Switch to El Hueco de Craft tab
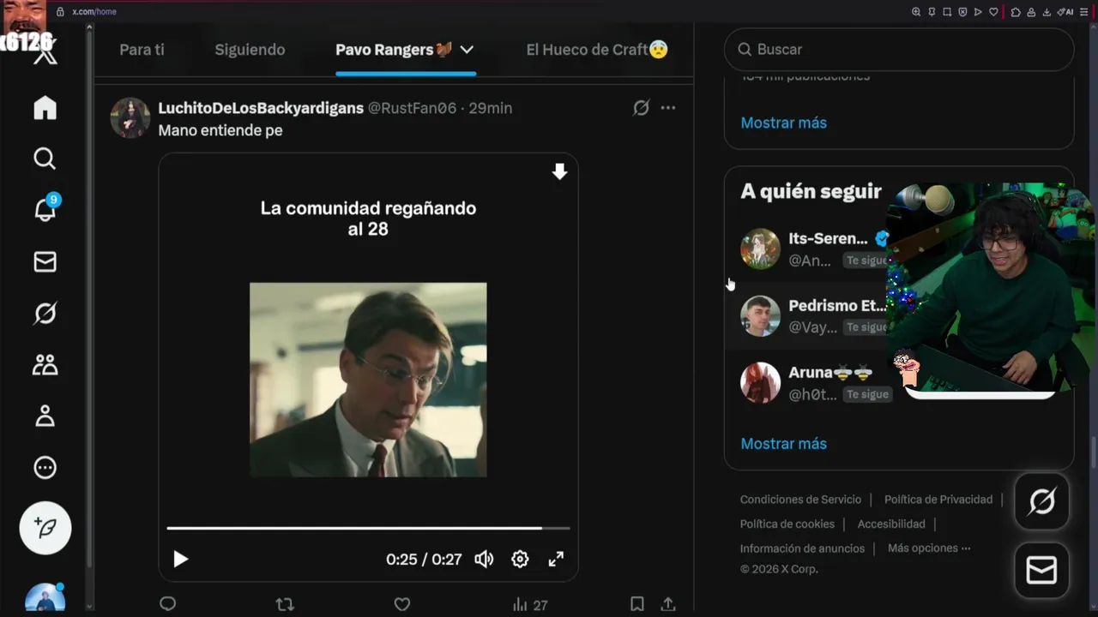 pyautogui.click(x=597, y=50)
